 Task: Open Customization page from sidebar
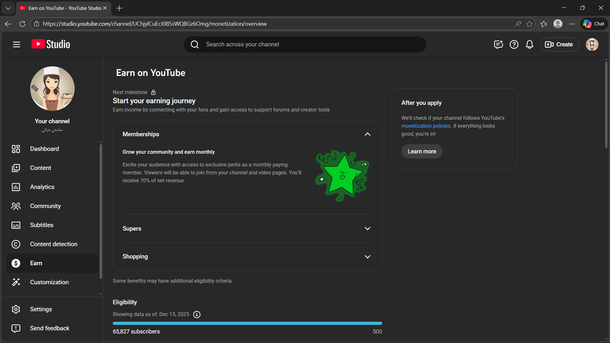[49, 282]
